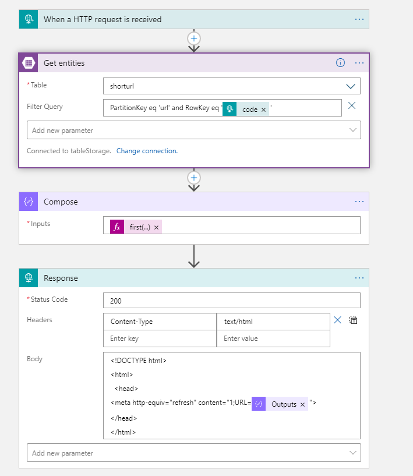The height and width of the screenshot is (476, 413).
Task: Click the HTTP request trigger icon
Action: click(29, 19)
